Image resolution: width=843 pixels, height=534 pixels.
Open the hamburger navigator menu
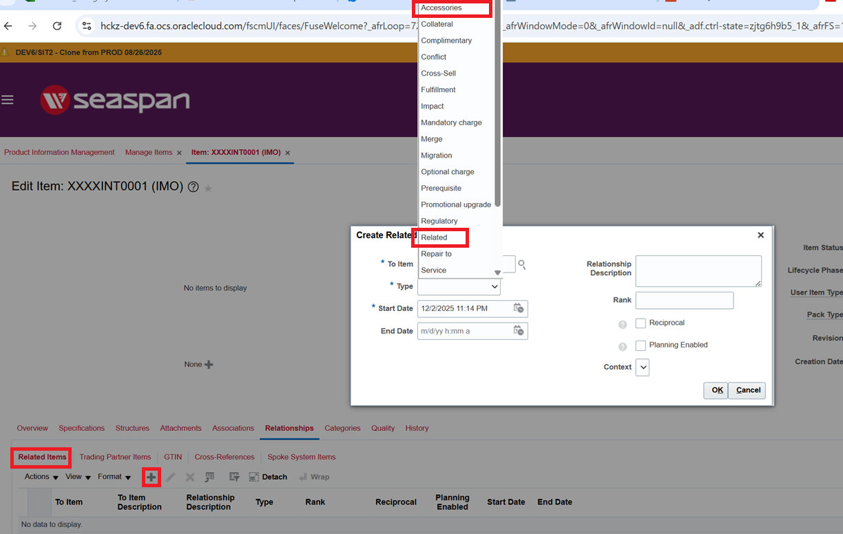pyautogui.click(x=8, y=100)
